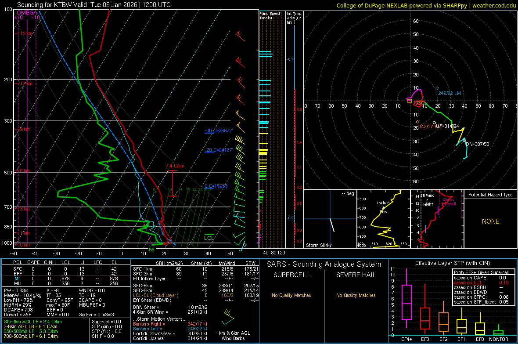Click the CINH column header
Image resolution: width=518 pixels, height=344 pixels.
(50, 262)
